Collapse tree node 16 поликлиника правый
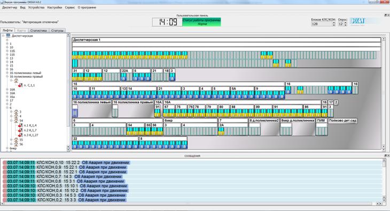Viewport: 390px width, 211px height. (x=7, y=77)
